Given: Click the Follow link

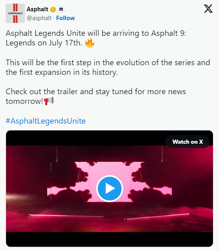Looking at the screenshot, I should pyautogui.click(x=65, y=18).
